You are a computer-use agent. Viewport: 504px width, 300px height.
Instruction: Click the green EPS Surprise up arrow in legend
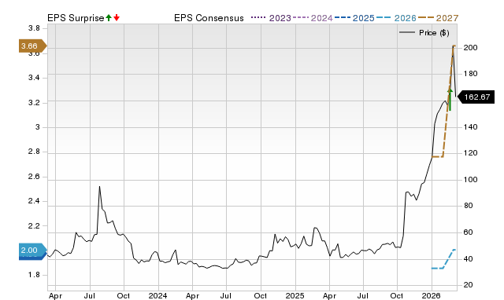[109, 18]
